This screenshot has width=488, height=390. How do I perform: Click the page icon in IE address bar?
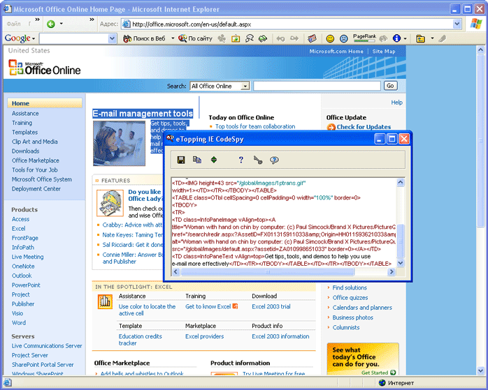[126, 24]
